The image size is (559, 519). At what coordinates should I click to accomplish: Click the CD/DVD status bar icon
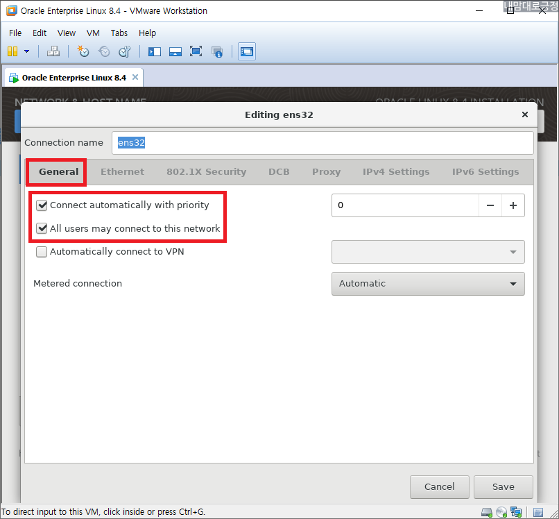pos(501,513)
